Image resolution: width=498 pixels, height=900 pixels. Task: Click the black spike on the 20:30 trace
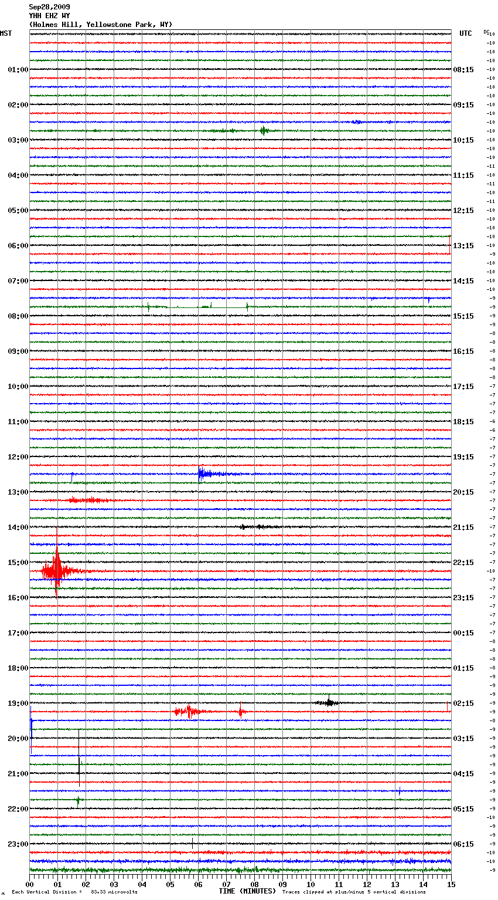(79, 758)
